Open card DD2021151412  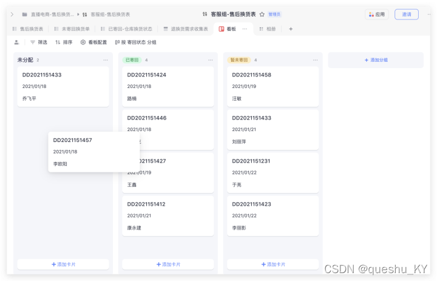tap(168, 216)
